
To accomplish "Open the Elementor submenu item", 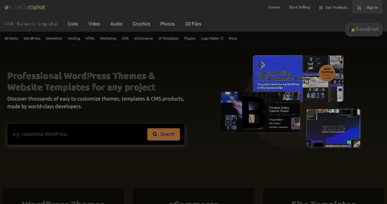I will (54, 39).
